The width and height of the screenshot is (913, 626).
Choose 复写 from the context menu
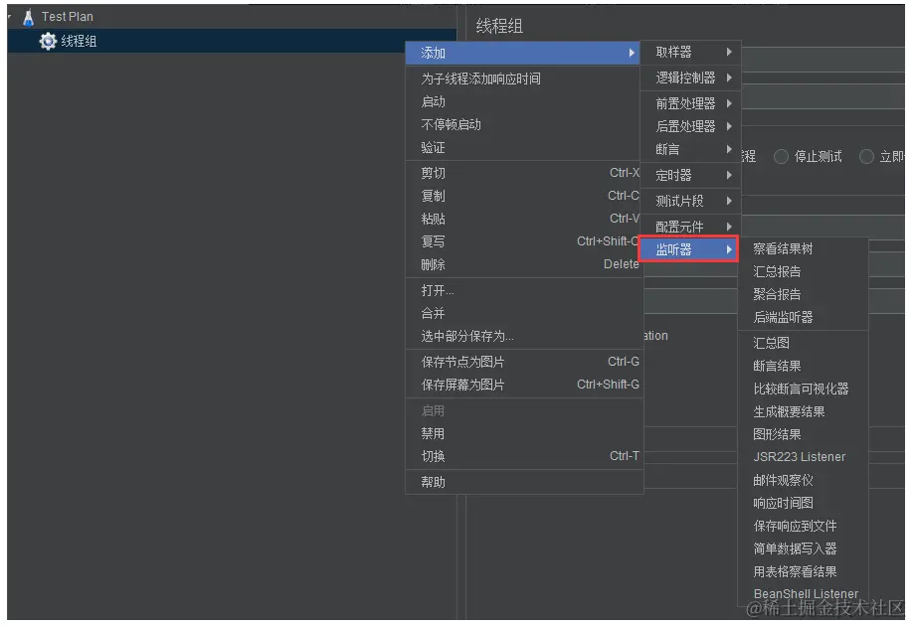pos(523,241)
